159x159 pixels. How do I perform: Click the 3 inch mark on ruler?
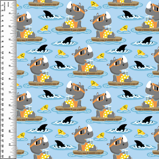coord(10,39)
